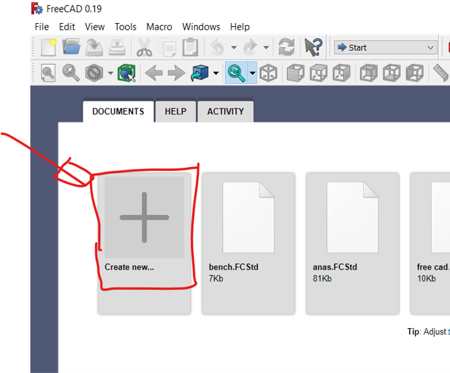Select the Isometric view cube

pyautogui.click(x=268, y=73)
